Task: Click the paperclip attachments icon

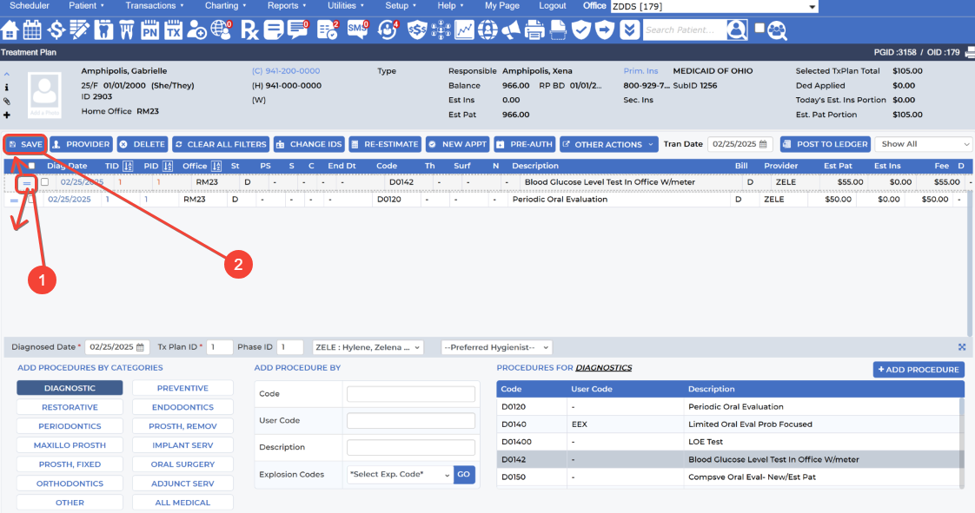Action: click(7, 102)
